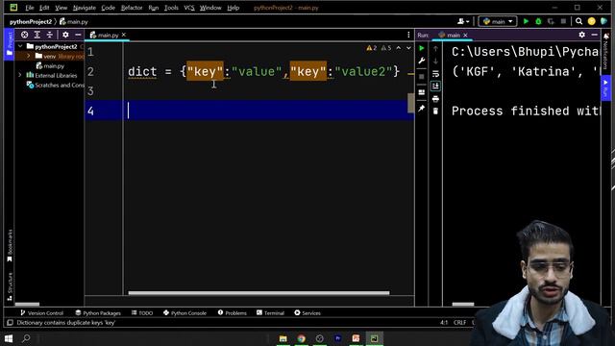Expand External Libraries node

click(x=20, y=75)
